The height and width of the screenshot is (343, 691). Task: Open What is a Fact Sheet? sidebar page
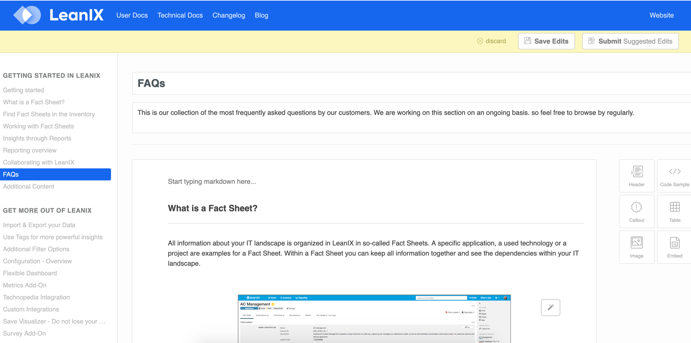click(34, 102)
